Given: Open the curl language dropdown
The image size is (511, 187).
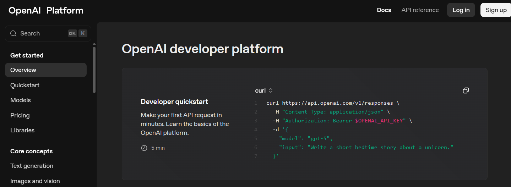Looking at the screenshot, I should click(x=264, y=90).
